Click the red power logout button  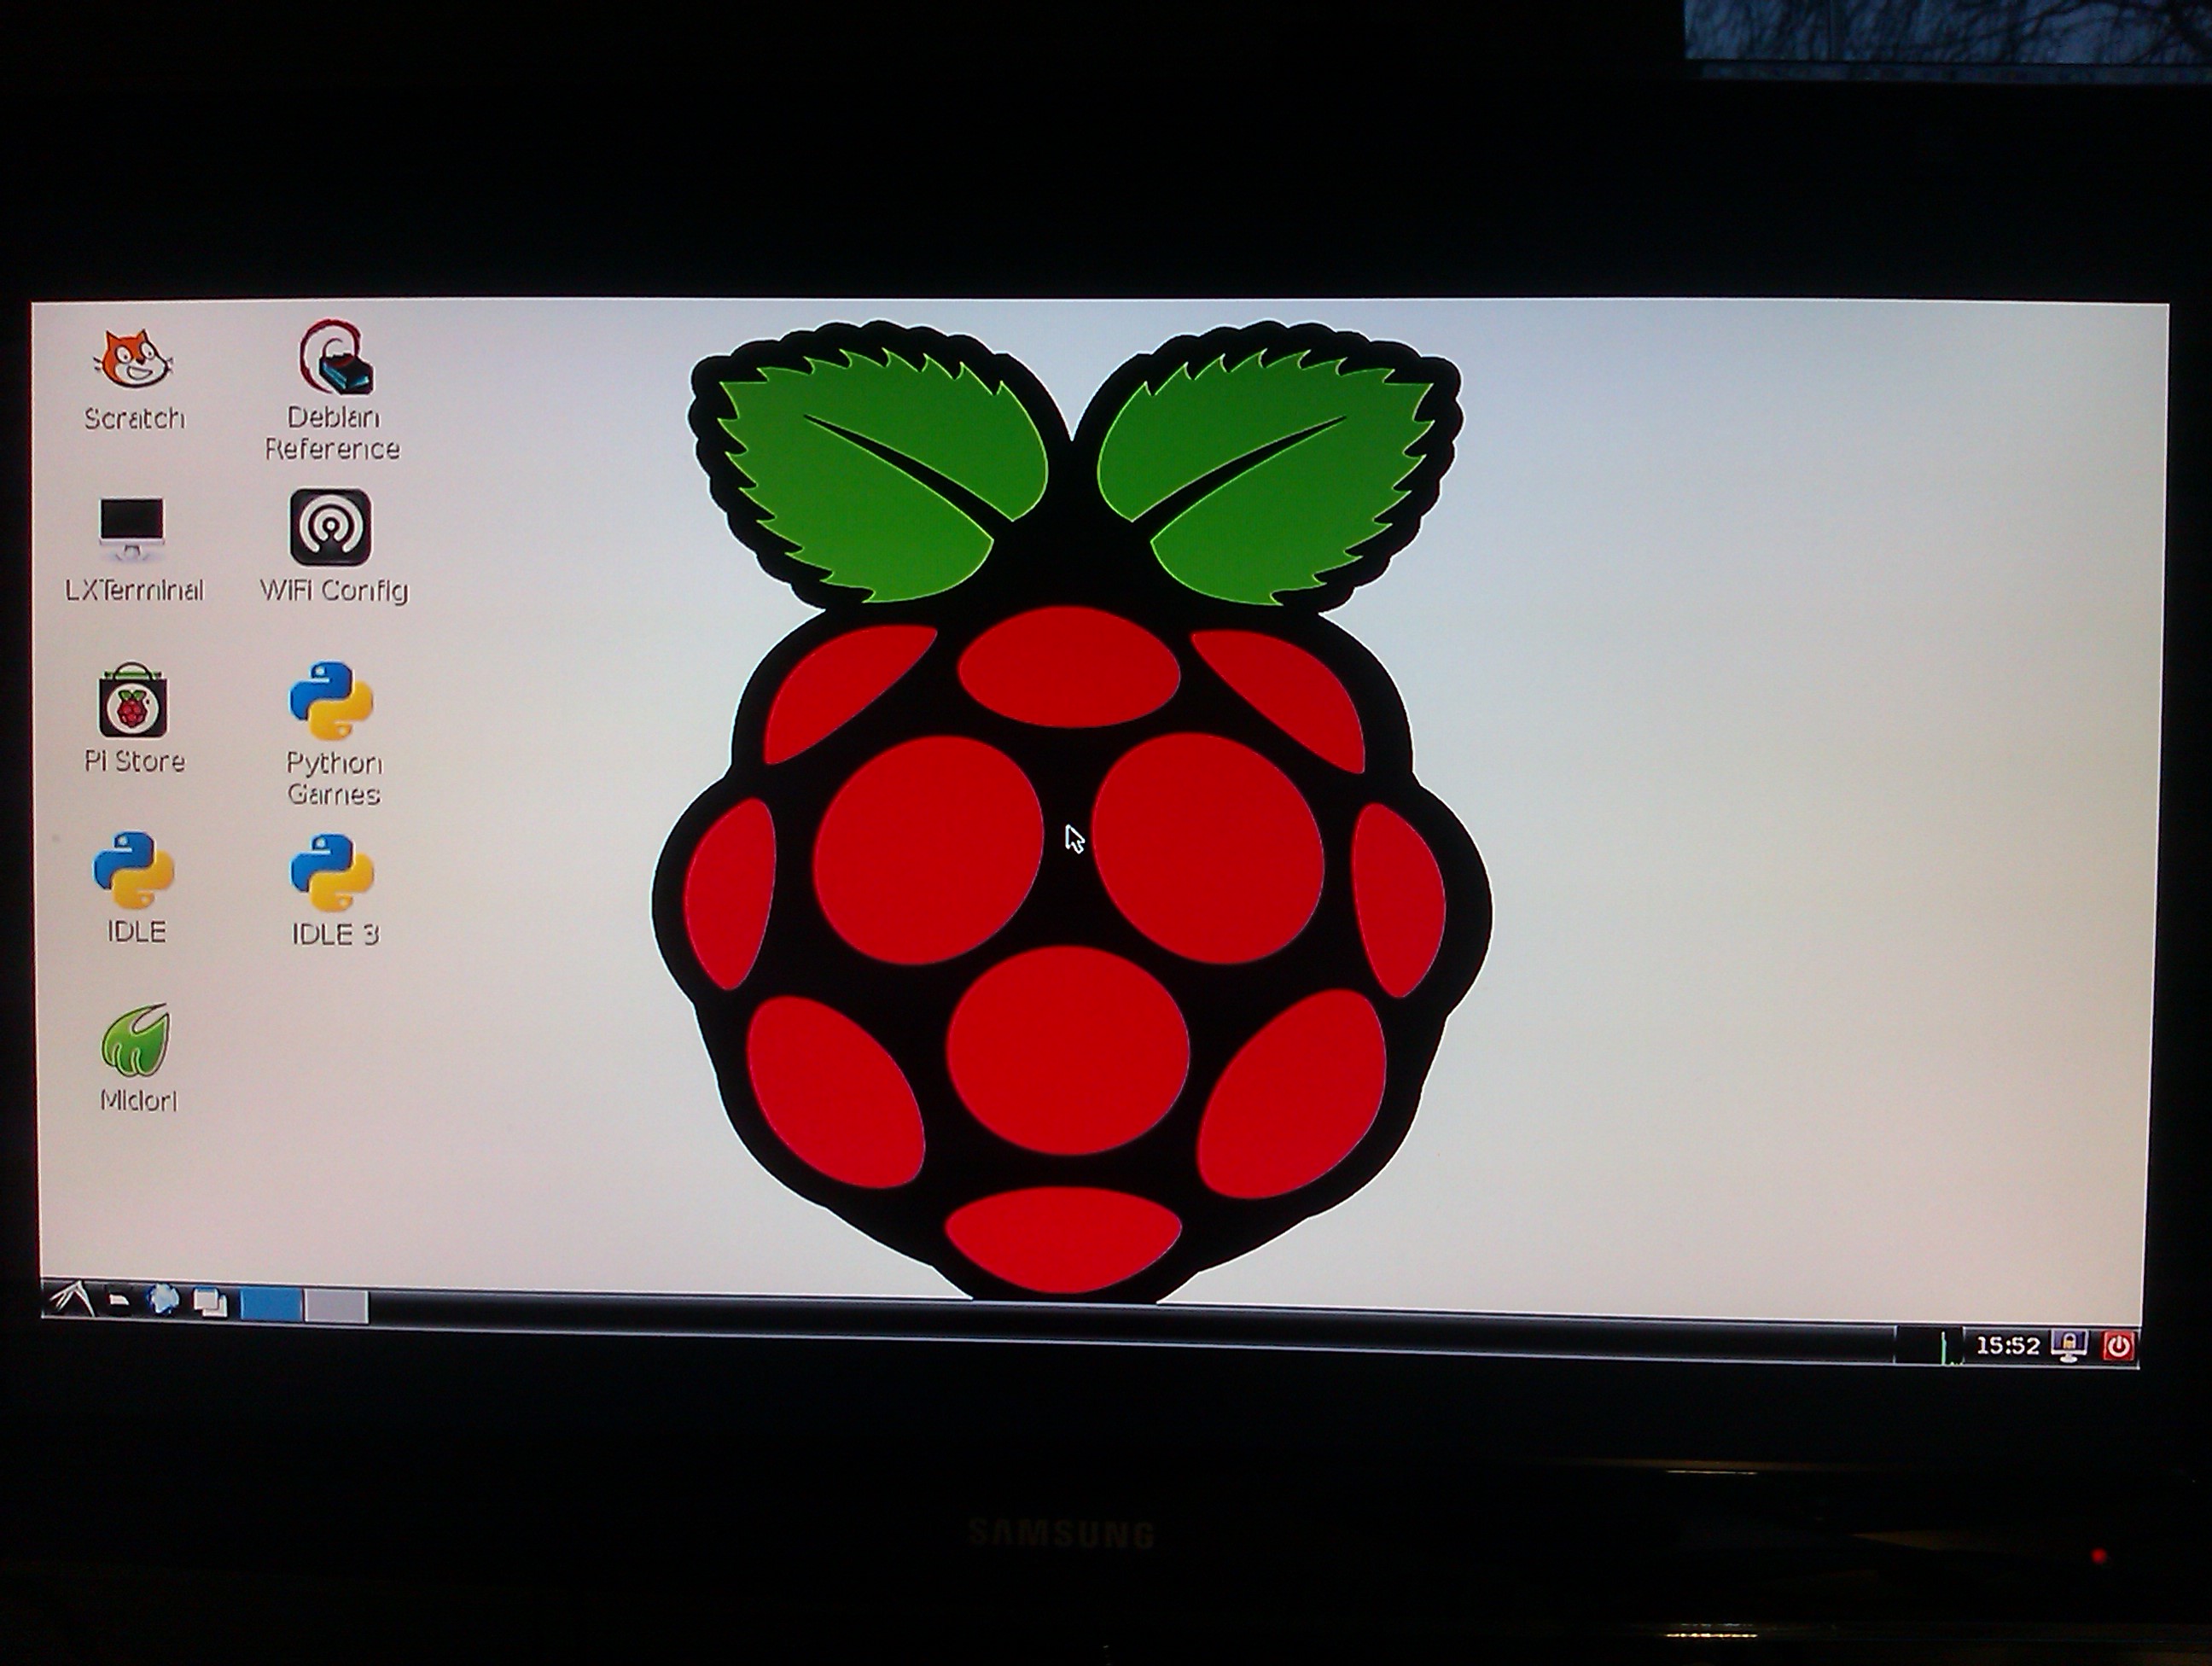2118,1347
